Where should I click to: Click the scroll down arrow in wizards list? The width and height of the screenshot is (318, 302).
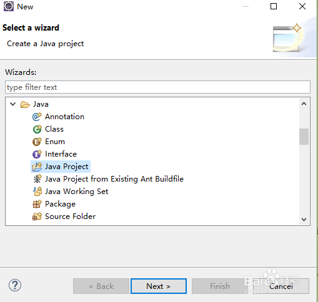(x=304, y=219)
